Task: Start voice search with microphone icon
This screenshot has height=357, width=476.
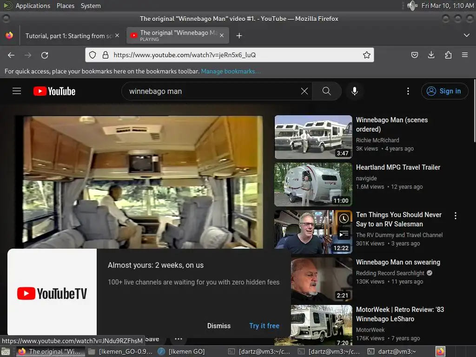Action: [355, 91]
